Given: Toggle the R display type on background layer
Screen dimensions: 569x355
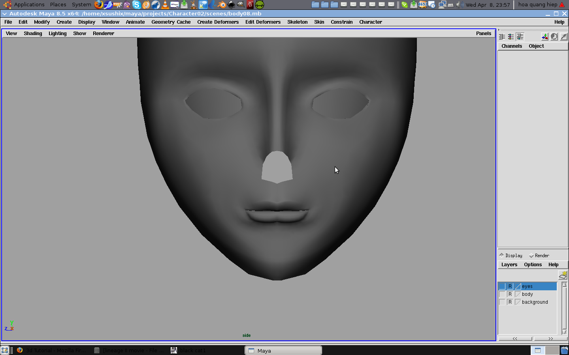Looking at the screenshot, I should tap(510, 302).
